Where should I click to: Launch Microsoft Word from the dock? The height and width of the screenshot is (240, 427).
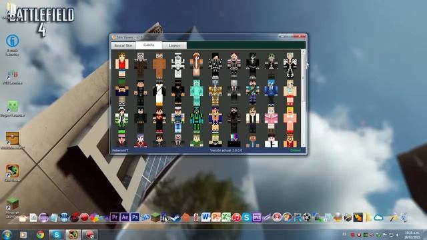click(x=205, y=217)
